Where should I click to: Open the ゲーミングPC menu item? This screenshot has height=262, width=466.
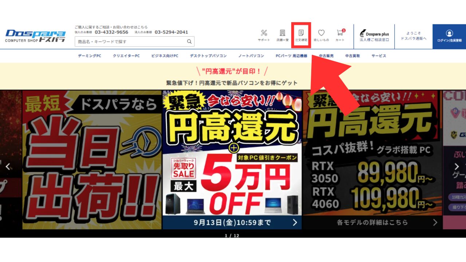coord(90,56)
